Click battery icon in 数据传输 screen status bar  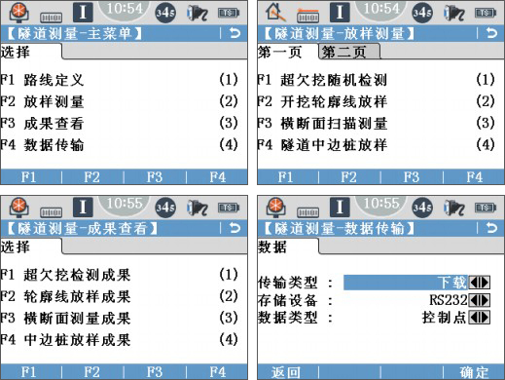486,208
